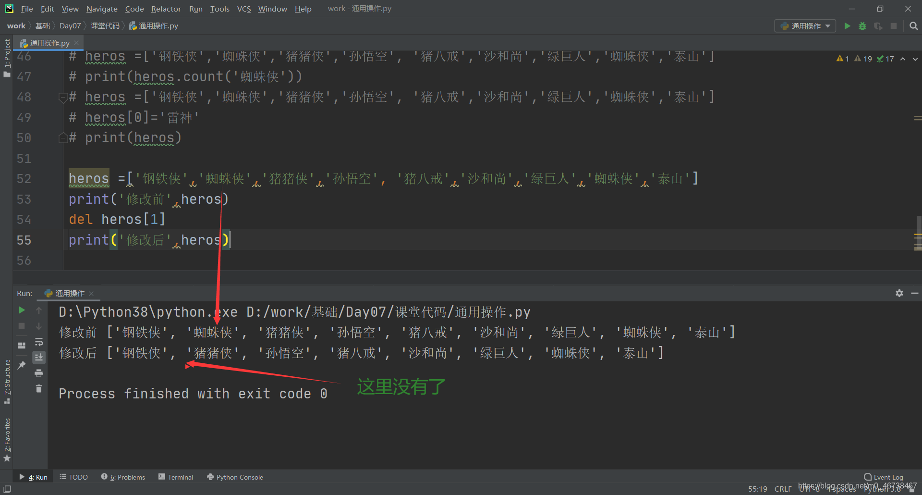922x495 pixels.
Task: Click the 课堂代码 breadcrumb
Action: pos(105,26)
